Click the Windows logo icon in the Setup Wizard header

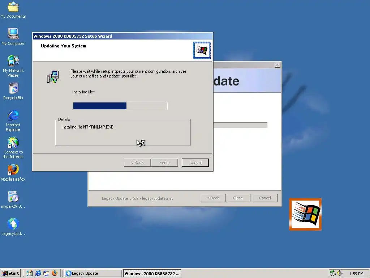click(x=202, y=50)
